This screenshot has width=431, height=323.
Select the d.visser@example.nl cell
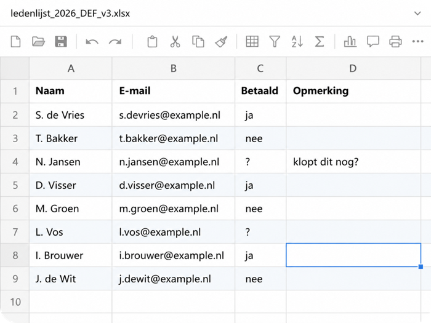click(174, 185)
